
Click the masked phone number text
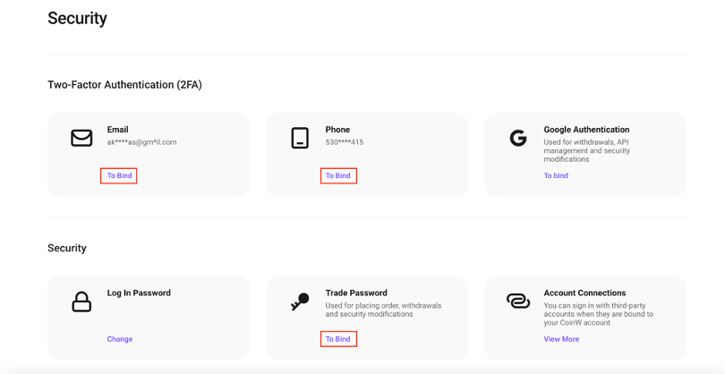[x=345, y=142]
